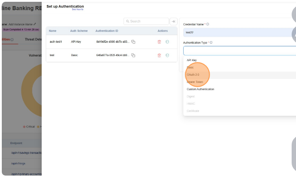This screenshot has height=181, width=296.
Task: Click the Name column header
Action: click(53, 31)
